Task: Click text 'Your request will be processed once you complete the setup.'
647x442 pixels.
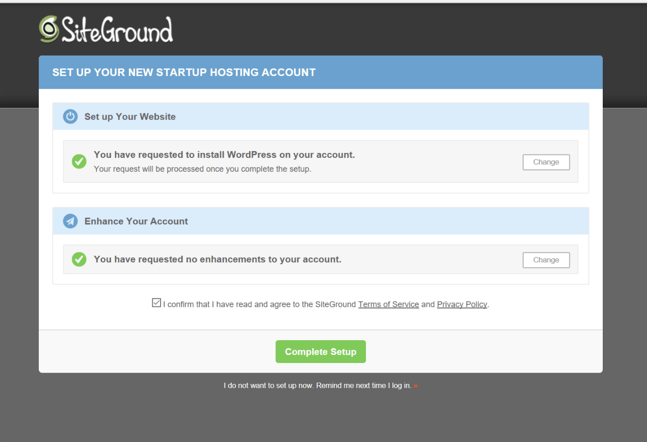Action: (202, 169)
